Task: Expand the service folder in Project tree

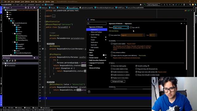Action: [x=13, y=51]
